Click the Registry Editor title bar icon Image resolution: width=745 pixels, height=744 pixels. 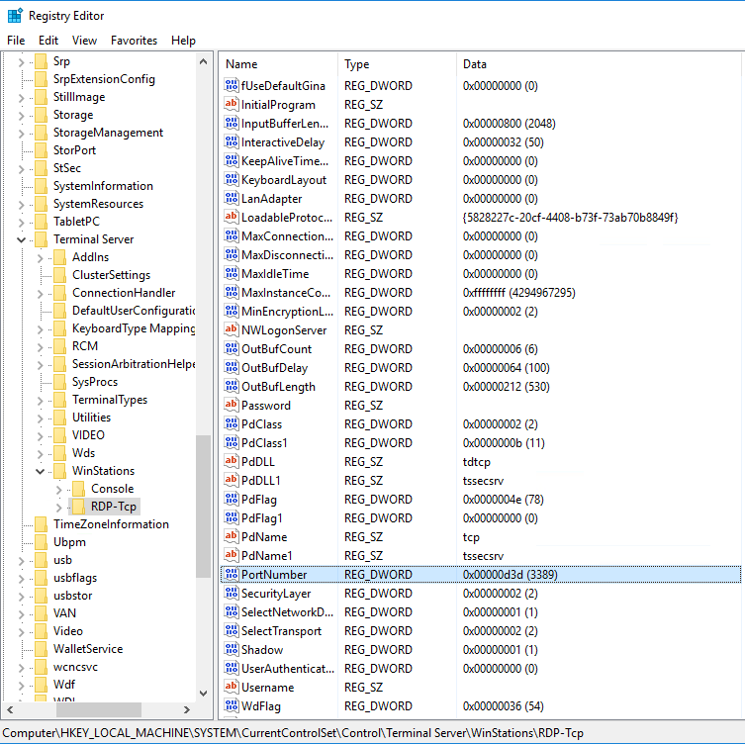point(15,16)
